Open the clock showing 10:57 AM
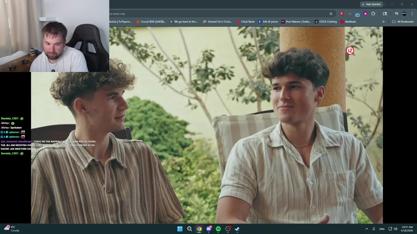This screenshot has width=417, height=234. (x=407, y=229)
